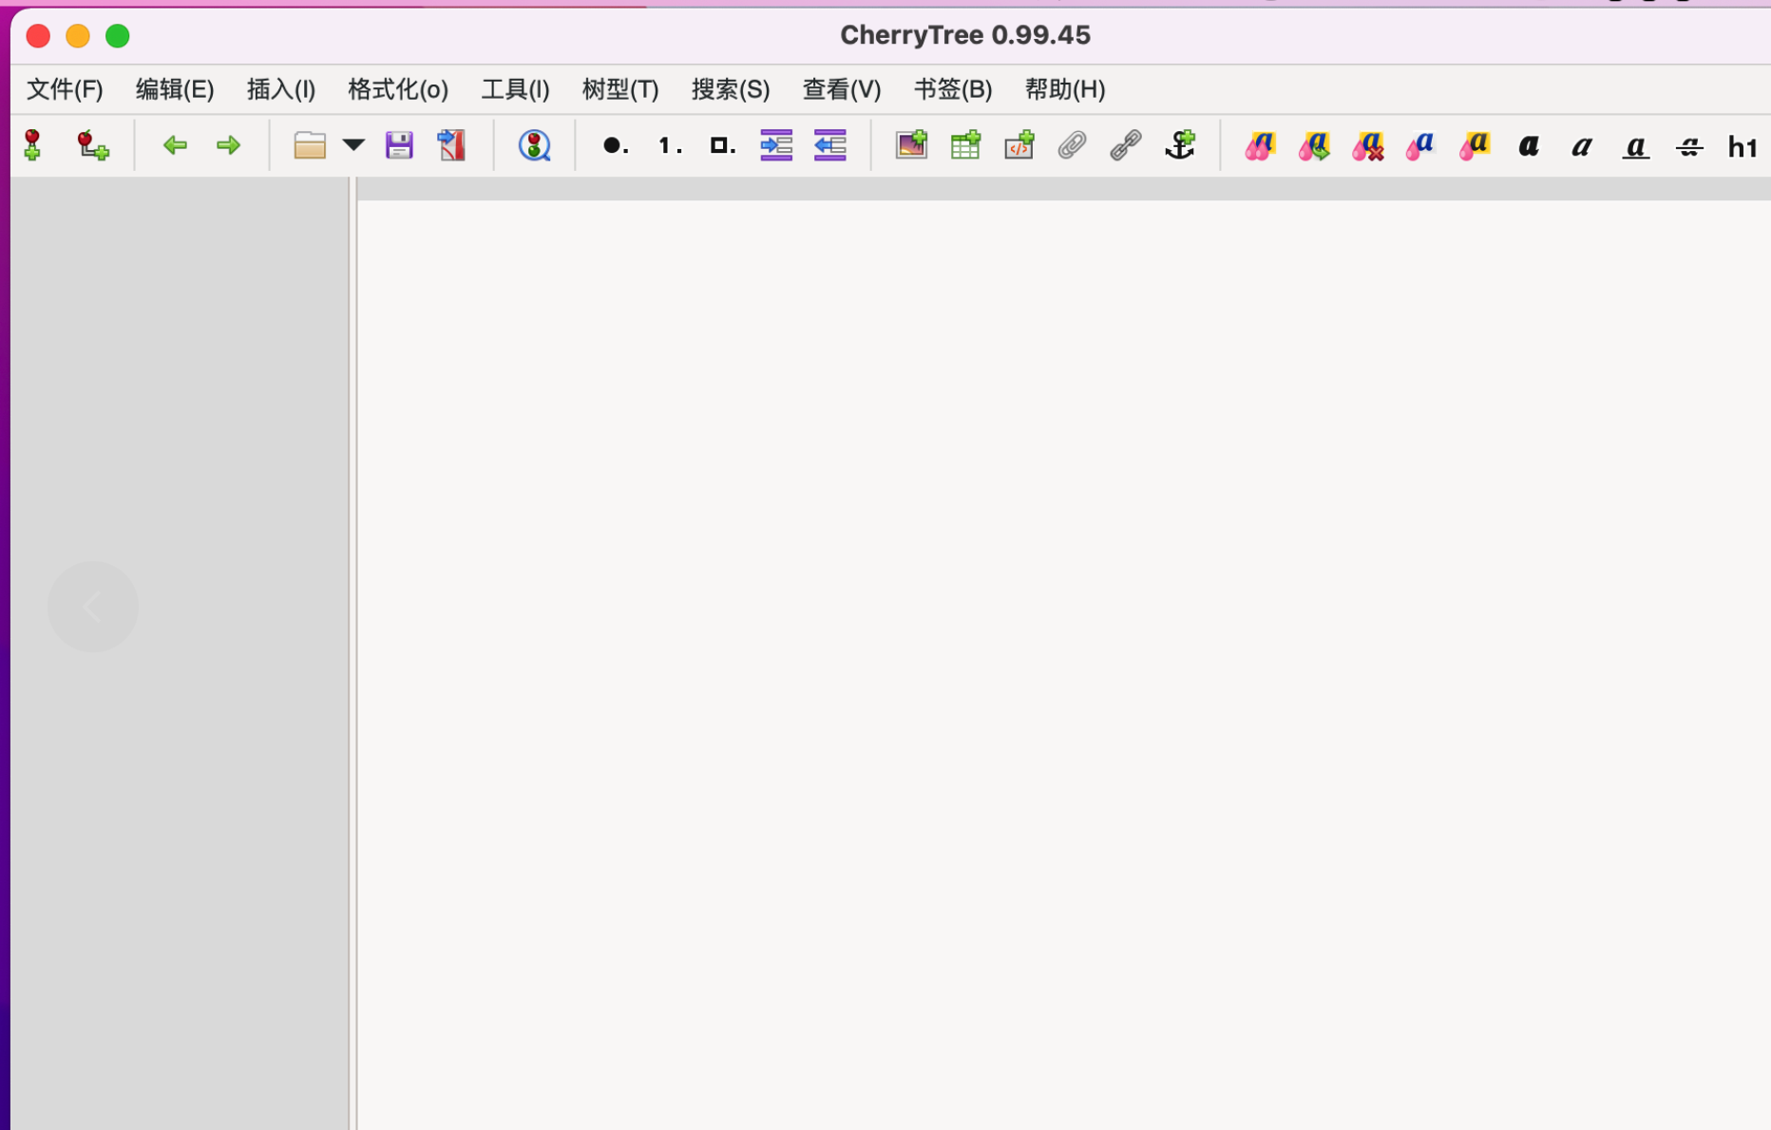Toggle strikethrough formatting

pyautogui.click(x=1690, y=146)
